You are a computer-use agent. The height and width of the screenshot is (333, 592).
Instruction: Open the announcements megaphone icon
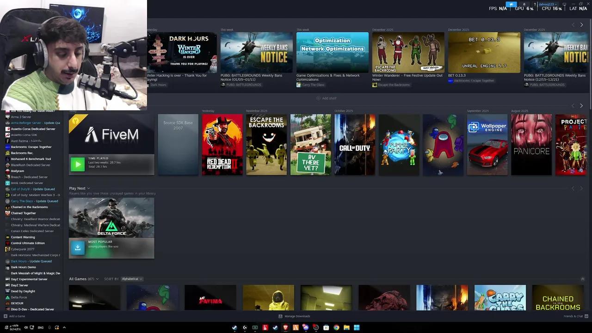click(x=511, y=4)
